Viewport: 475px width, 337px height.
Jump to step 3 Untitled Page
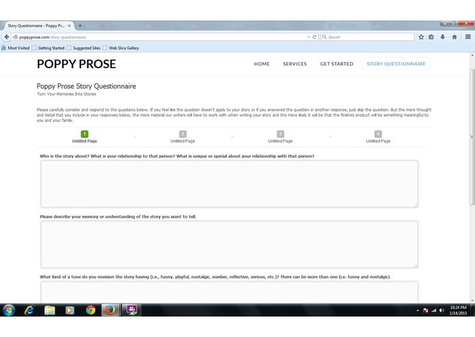click(280, 136)
